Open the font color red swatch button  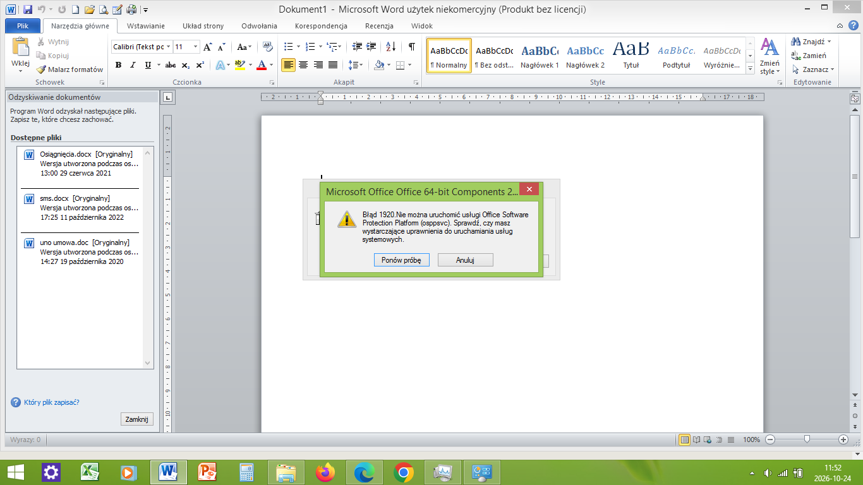pyautogui.click(x=262, y=65)
